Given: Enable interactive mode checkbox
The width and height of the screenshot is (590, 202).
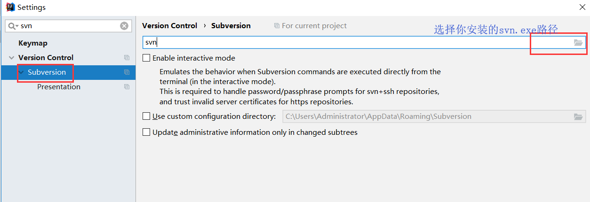Looking at the screenshot, I should (146, 58).
